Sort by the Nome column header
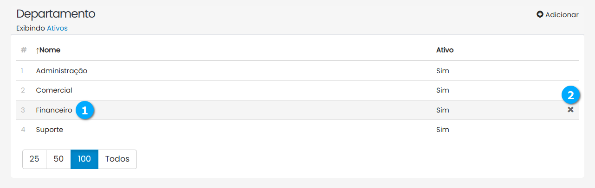Screen dimensions: 595x188 point(48,50)
